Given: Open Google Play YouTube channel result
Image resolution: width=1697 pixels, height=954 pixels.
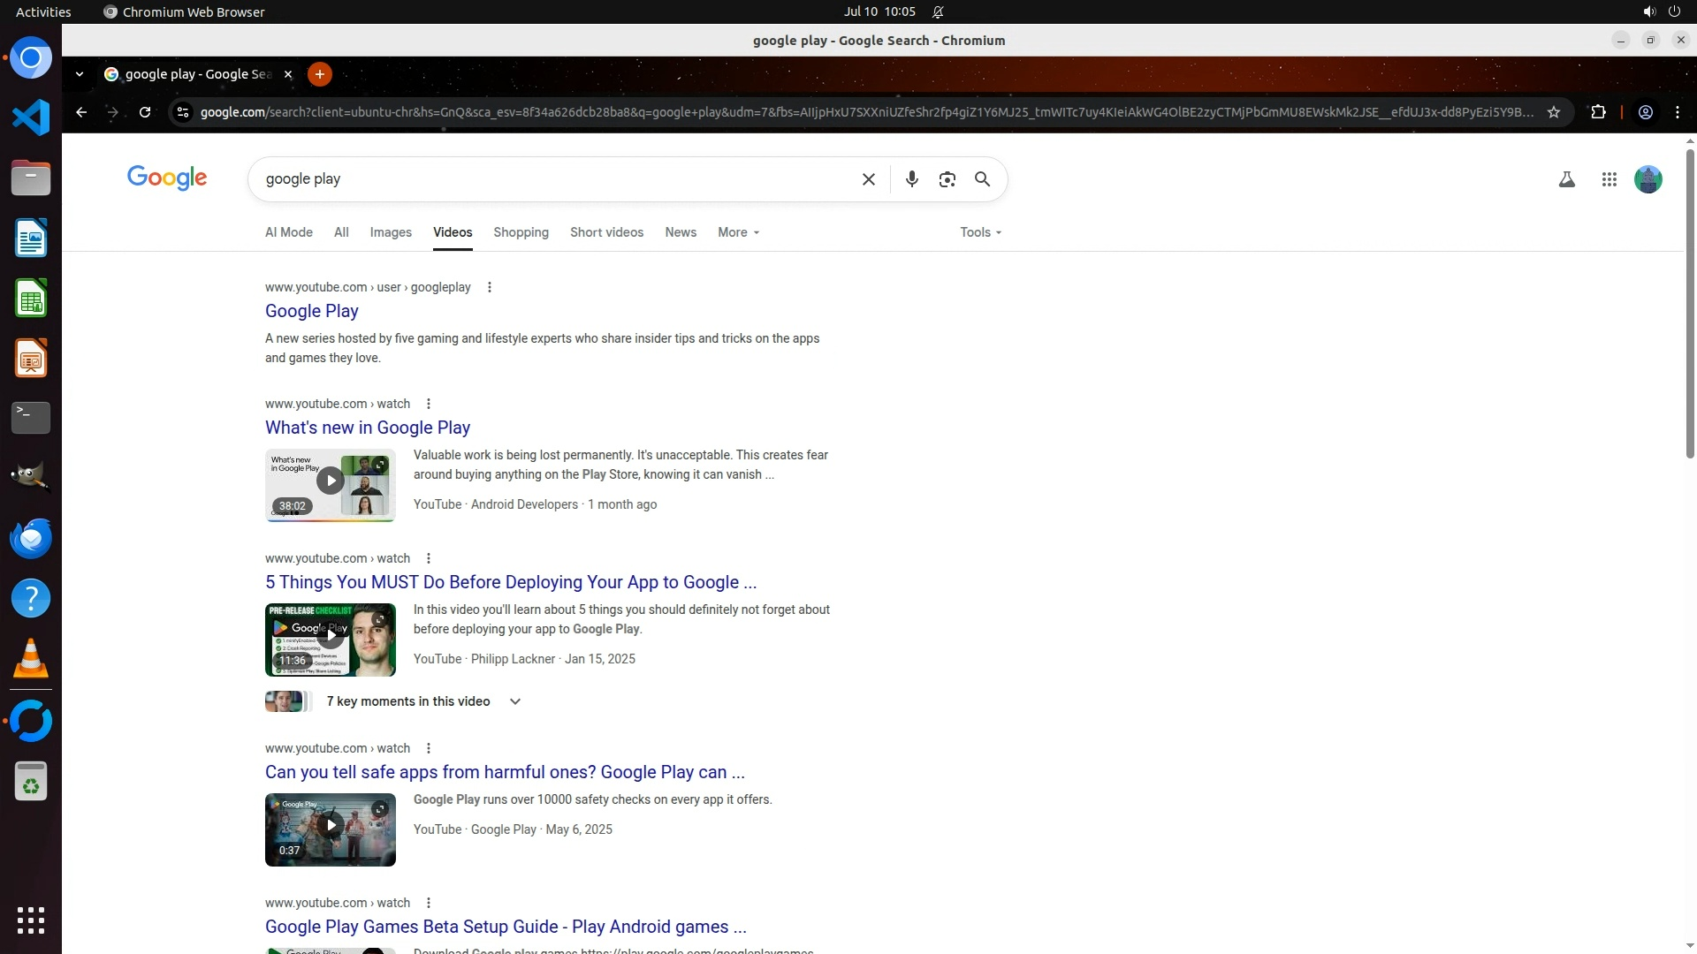Looking at the screenshot, I should tap(311, 311).
